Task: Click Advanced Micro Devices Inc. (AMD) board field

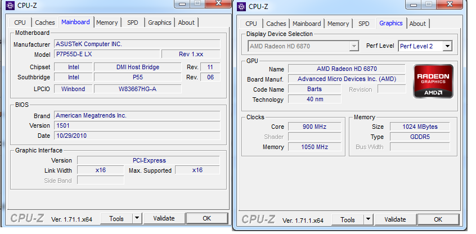Action: pyautogui.click(x=347, y=79)
